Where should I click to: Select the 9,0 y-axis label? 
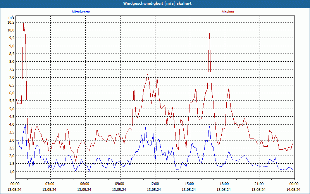pyautogui.click(x=12, y=46)
